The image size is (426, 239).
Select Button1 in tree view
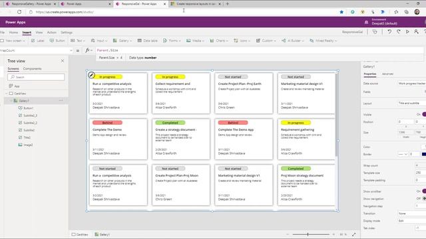point(28,108)
